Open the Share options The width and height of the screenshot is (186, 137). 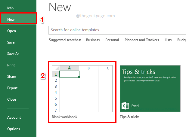tap(12, 77)
